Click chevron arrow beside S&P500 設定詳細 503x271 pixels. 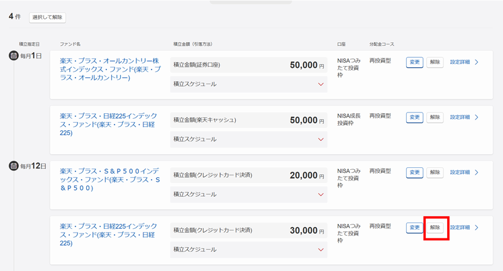click(x=477, y=172)
